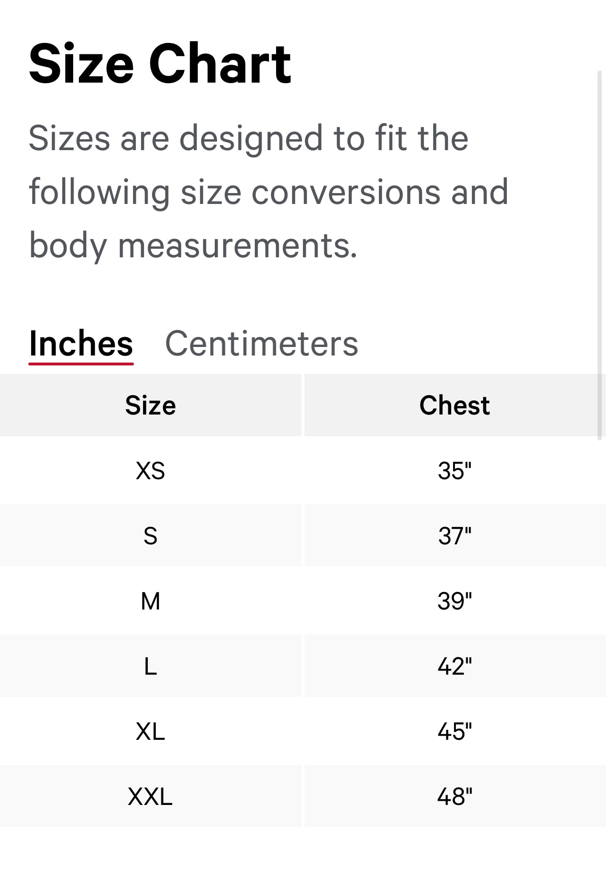Click the size conversions description text
Viewport: 606px width, 872px height.
click(269, 191)
